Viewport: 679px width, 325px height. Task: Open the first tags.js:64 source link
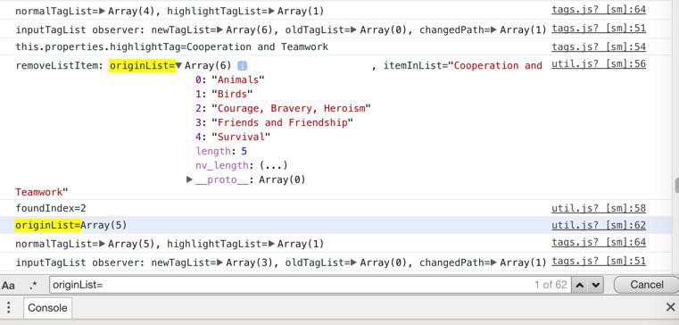(x=599, y=10)
